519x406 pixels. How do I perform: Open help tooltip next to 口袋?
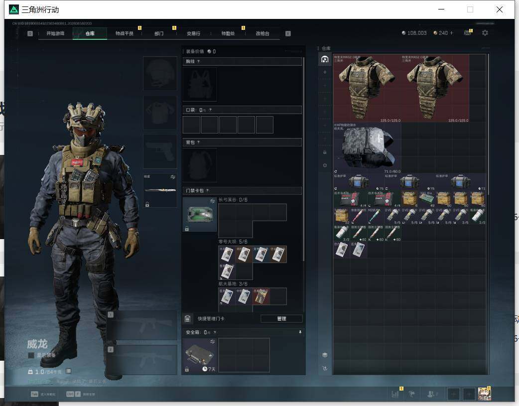point(210,110)
